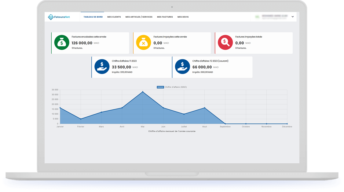The image size is (344, 192).
Task: Click the blue hand-dollar icon for T1 2023
Action: (102, 67)
